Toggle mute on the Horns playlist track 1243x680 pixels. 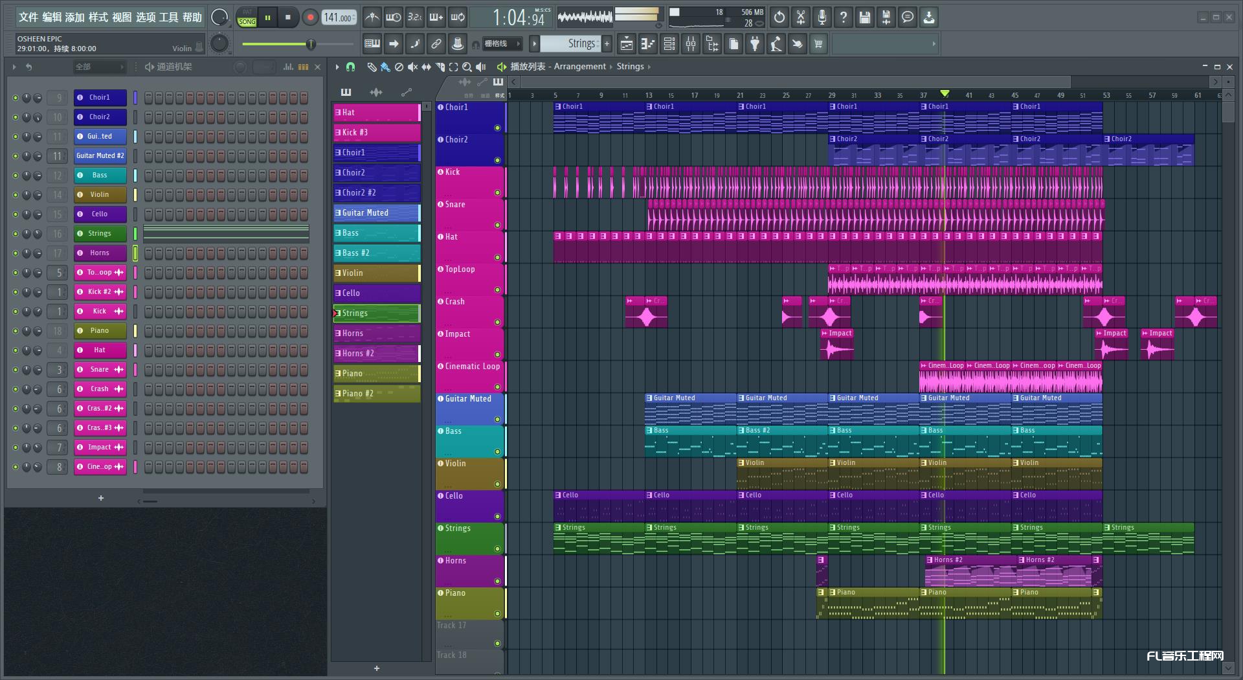[497, 582]
